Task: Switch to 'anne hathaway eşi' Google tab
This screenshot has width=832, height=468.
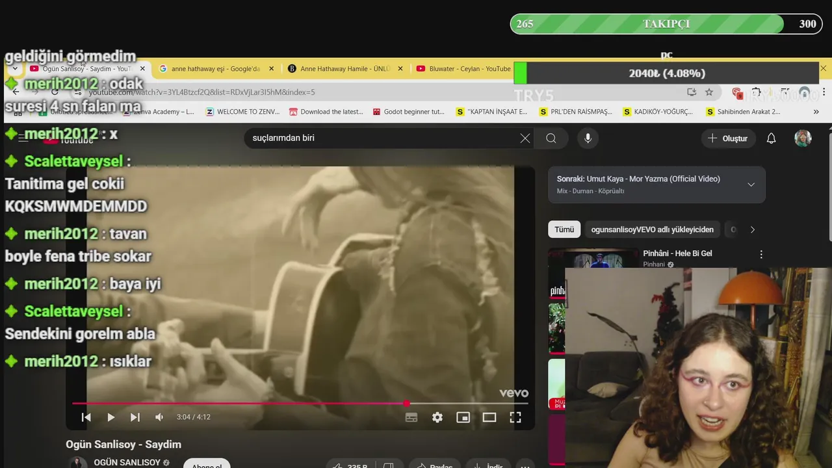Action: click(216, 69)
